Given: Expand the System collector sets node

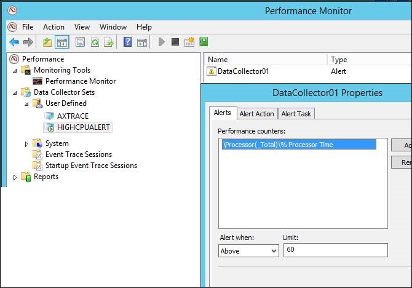Looking at the screenshot, I should pyautogui.click(x=26, y=143).
